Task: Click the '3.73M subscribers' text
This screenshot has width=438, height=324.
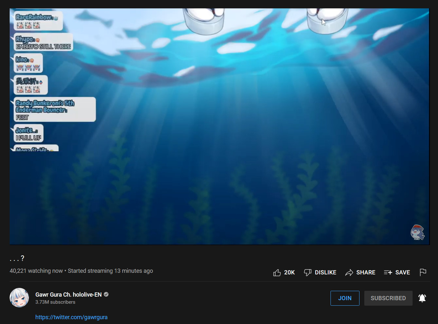Action: click(55, 302)
